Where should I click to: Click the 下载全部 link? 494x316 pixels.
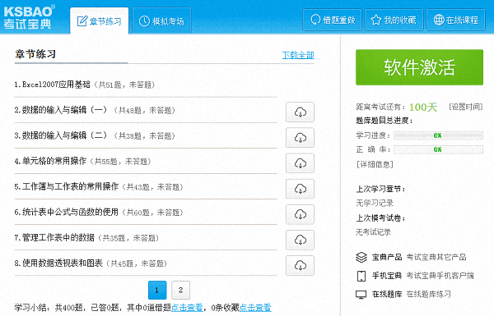[x=298, y=55]
